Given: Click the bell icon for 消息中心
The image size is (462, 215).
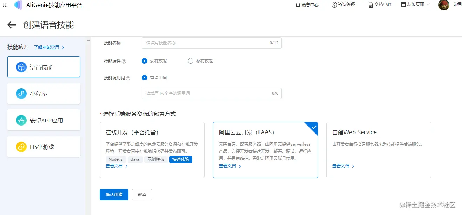Looking at the screenshot, I should tap(298, 5).
